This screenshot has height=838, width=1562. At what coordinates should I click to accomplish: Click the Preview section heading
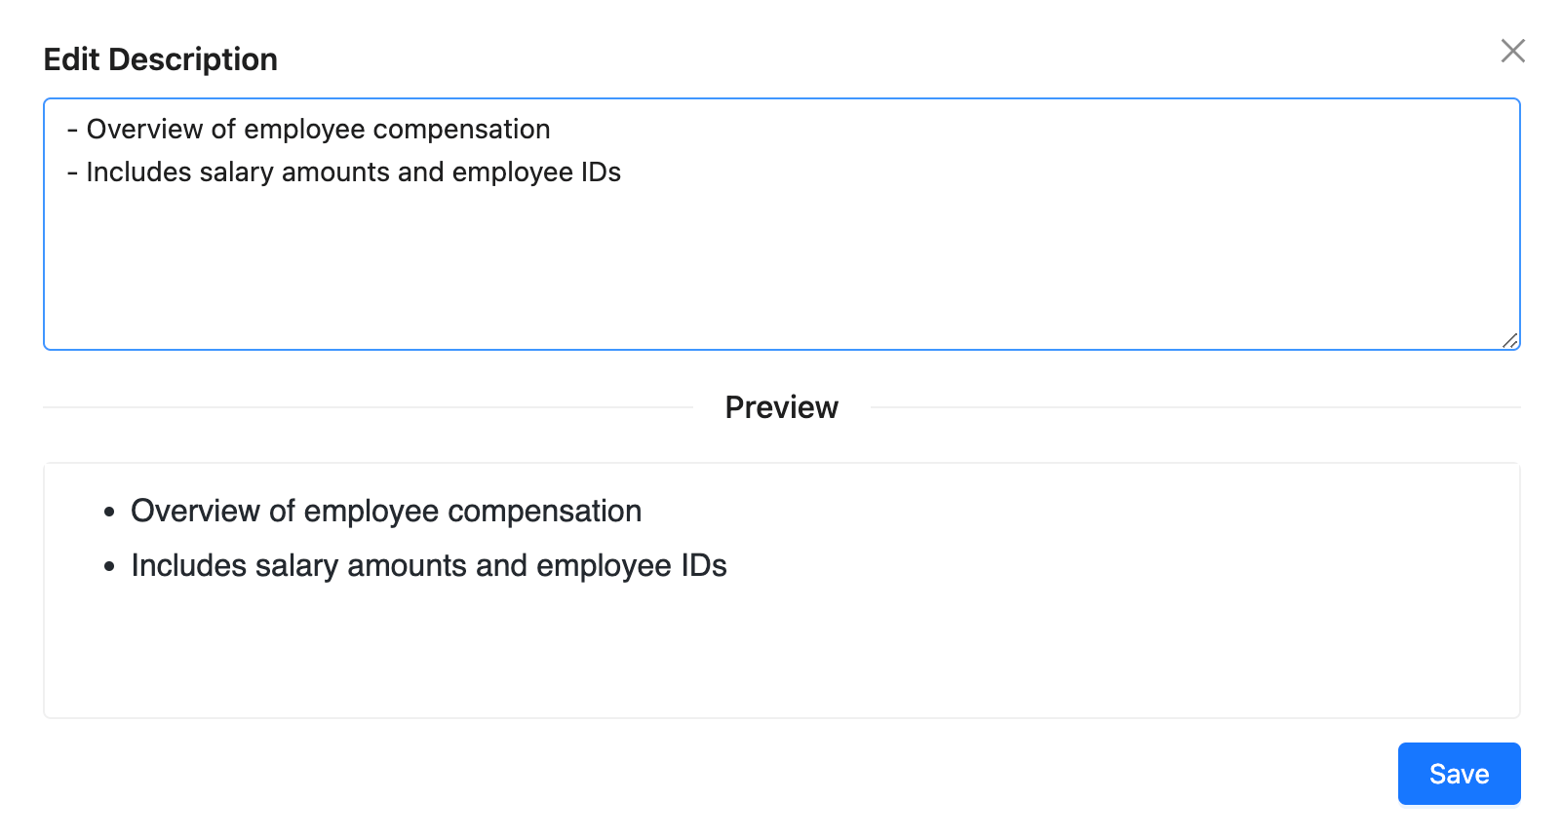click(x=781, y=407)
